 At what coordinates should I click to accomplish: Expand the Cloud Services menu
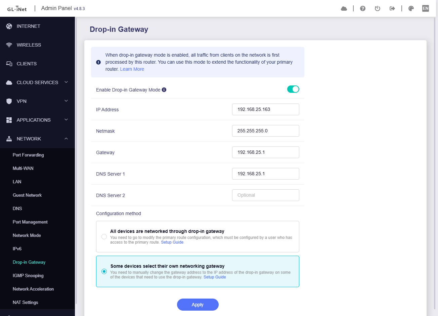coord(37,82)
